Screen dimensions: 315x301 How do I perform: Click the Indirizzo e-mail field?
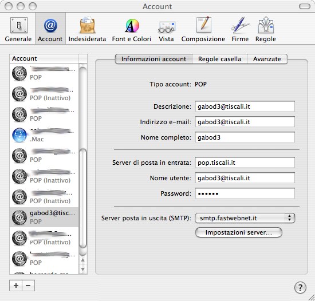tap(245, 122)
